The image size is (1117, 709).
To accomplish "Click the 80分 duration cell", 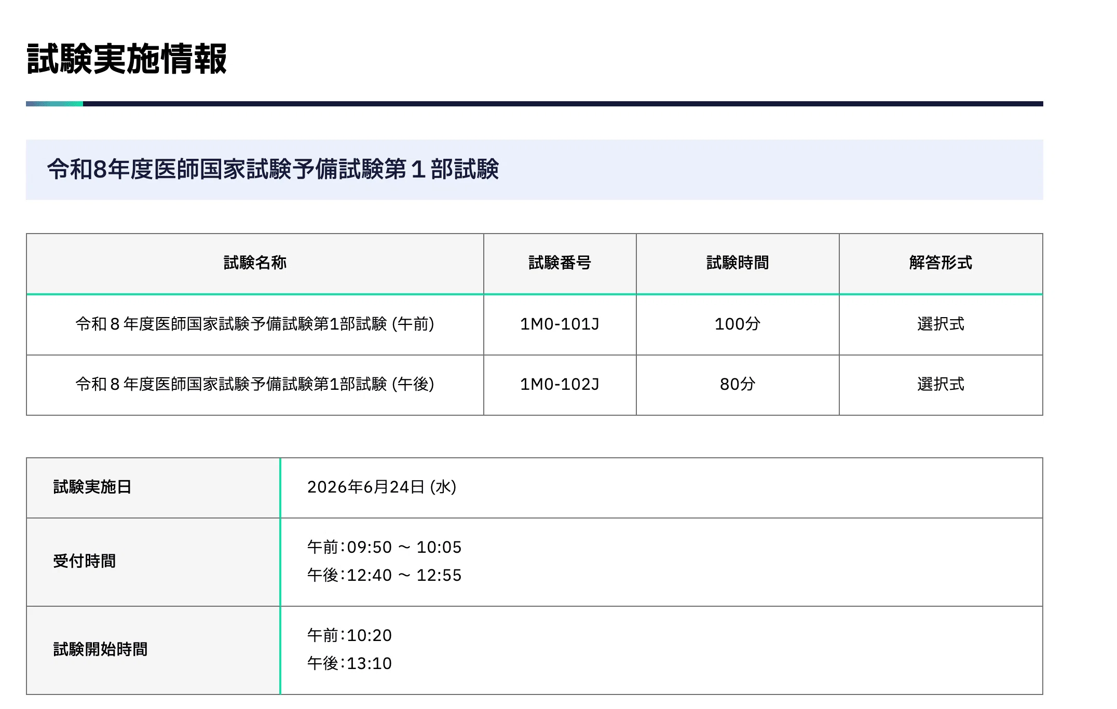I will 738,385.
